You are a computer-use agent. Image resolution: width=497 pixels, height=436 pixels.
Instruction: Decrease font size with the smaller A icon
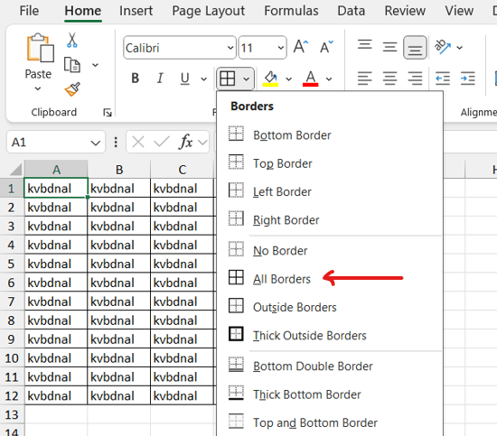326,47
